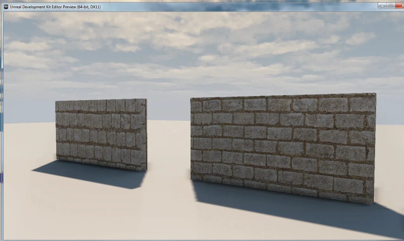
Task: Click the UDK application icon in title bar
Action: pos(6,7)
